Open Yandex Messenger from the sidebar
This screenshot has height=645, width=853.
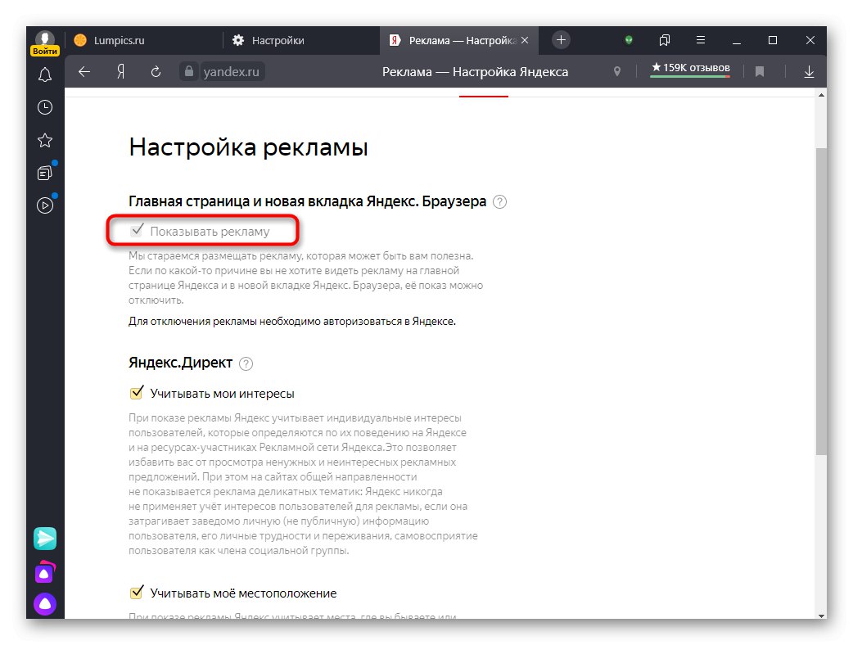tap(44, 538)
